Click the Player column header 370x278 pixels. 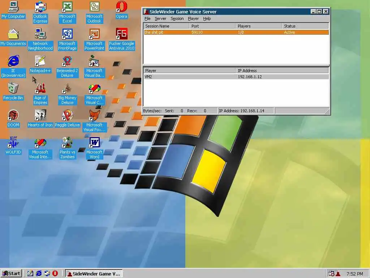tap(189, 71)
